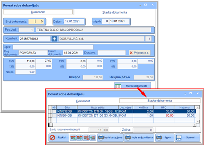
Task: Click the Šifra column header
Action: (x=67, y=107)
